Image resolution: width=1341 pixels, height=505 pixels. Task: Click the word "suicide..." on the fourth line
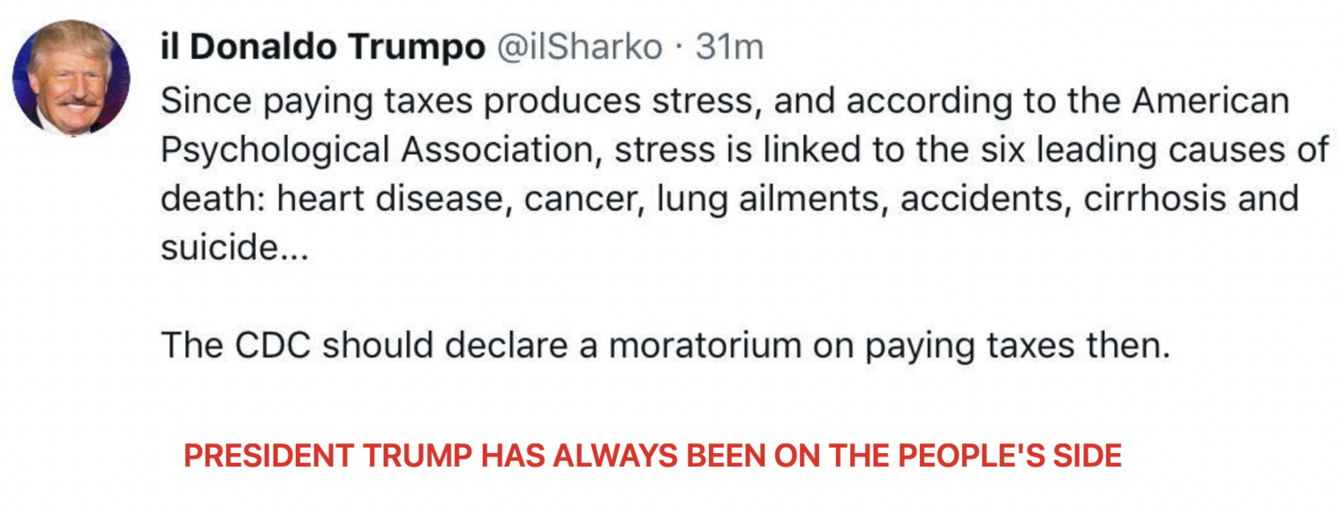(x=234, y=246)
